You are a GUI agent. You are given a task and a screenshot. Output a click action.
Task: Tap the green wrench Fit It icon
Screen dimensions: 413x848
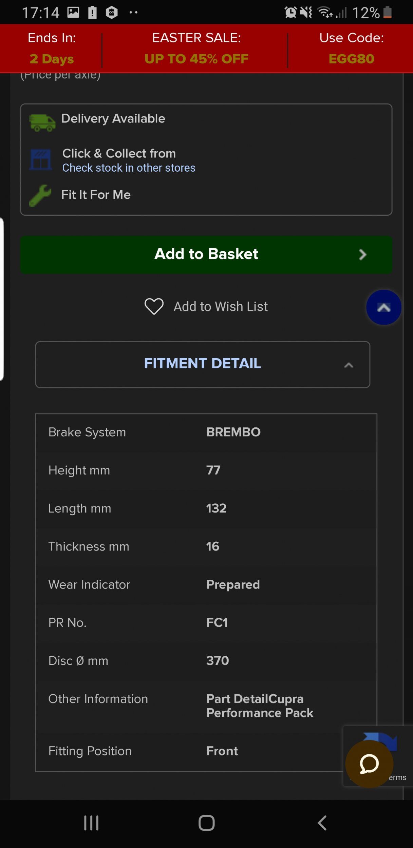[40, 195]
